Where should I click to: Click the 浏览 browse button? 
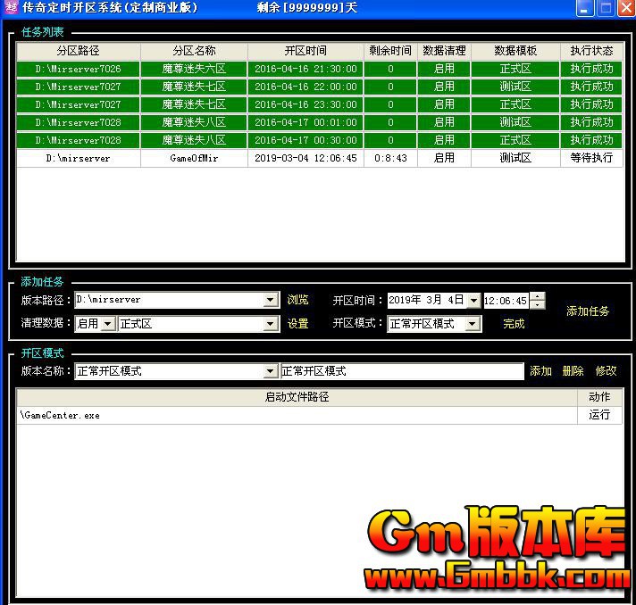(297, 300)
